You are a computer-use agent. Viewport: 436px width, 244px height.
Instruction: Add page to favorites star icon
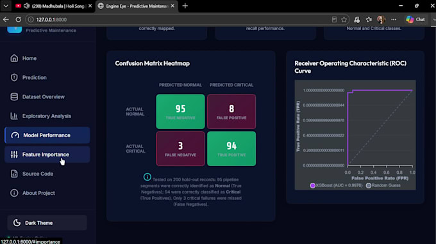coord(344,19)
